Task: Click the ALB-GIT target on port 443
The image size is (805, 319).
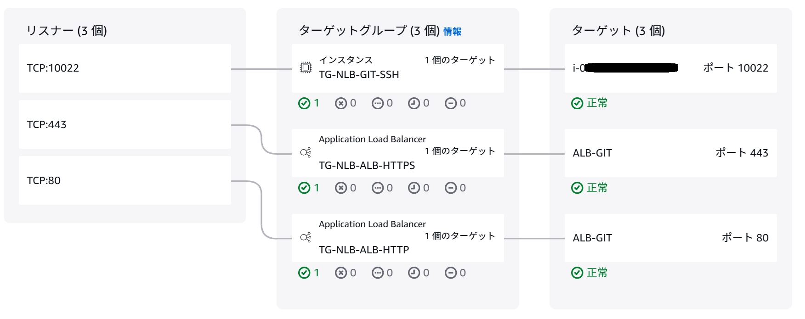Action: 592,153
